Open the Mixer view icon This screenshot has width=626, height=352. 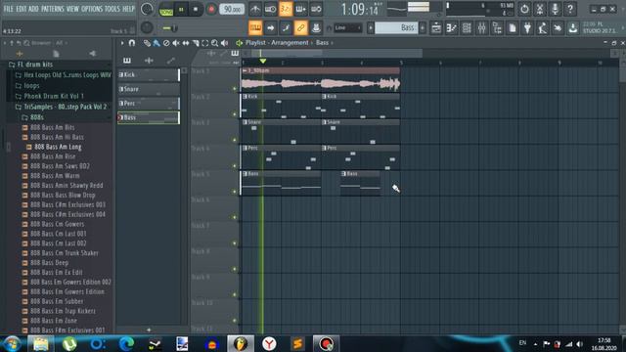point(482,28)
